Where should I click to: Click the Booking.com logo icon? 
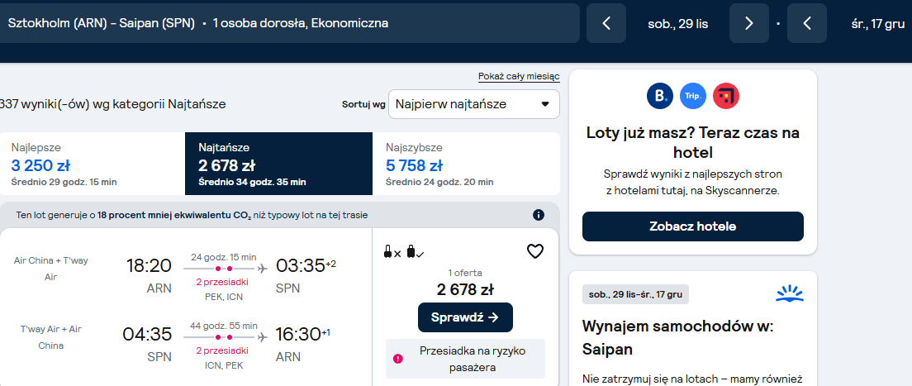pyautogui.click(x=660, y=96)
